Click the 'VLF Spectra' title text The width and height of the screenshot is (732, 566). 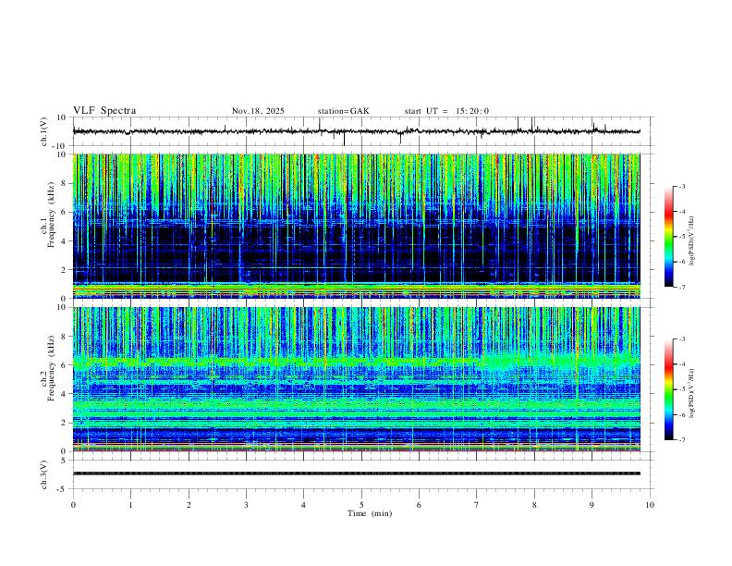click(104, 111)
